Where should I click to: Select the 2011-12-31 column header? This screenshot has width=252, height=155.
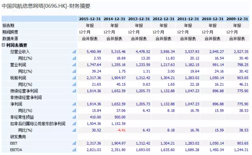click(x=188, y=19)
